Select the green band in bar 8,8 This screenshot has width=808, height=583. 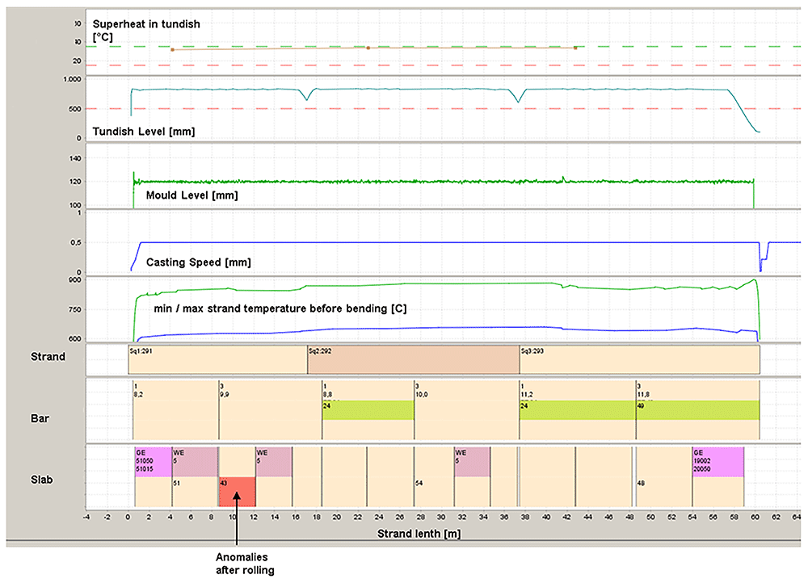coord(368,410)
